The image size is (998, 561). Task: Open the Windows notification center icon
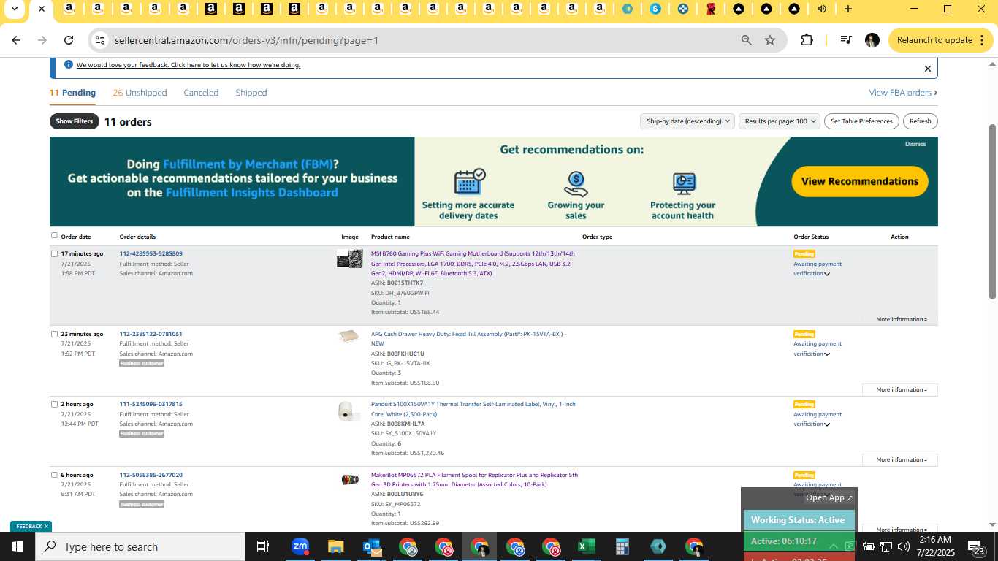pos(977,546)
